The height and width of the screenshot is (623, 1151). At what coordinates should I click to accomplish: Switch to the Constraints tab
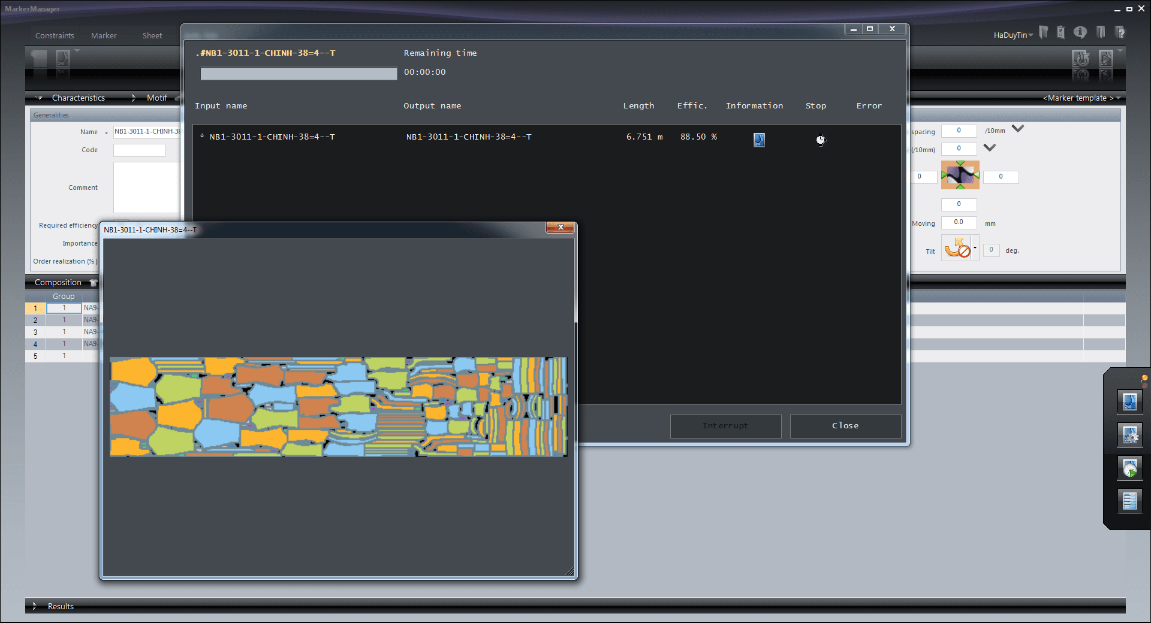55,35
